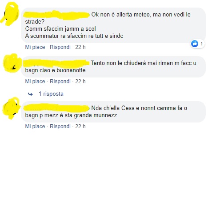Click the third comment's 22 h timestamp
208x208 pixels.
point(80,126)
